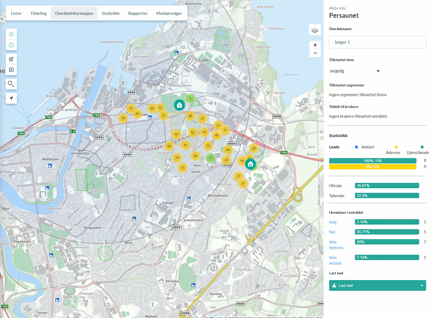Open yellow cluster marker 57

click(131, 108)
